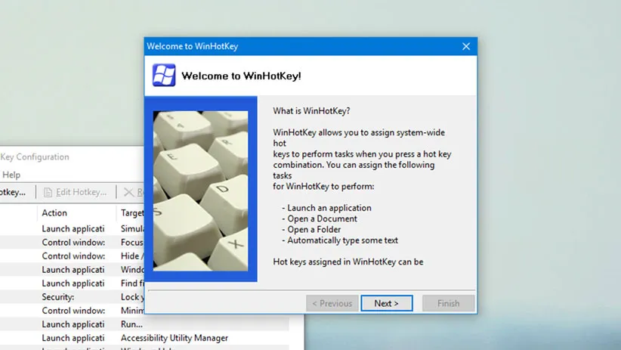Close the Welcome to WinHotKey dialog

(x=465, y=46)
